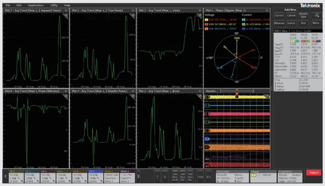
Task: Toggle the DVM button
Action: tap(200, 176)
